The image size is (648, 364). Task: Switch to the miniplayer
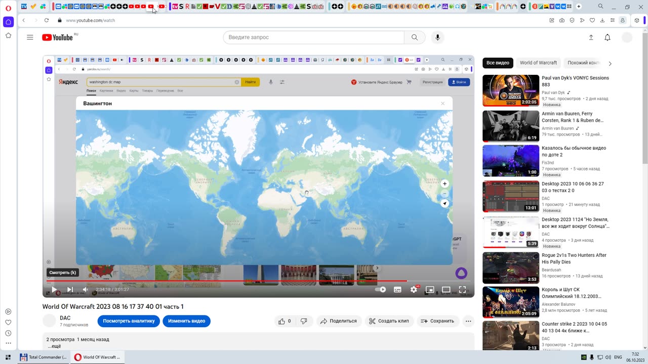click(430, 290)
